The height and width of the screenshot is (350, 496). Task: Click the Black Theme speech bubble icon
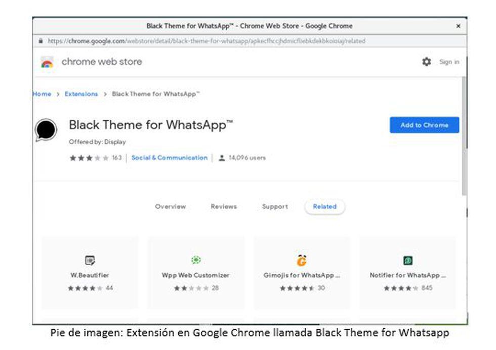(46, 130)
